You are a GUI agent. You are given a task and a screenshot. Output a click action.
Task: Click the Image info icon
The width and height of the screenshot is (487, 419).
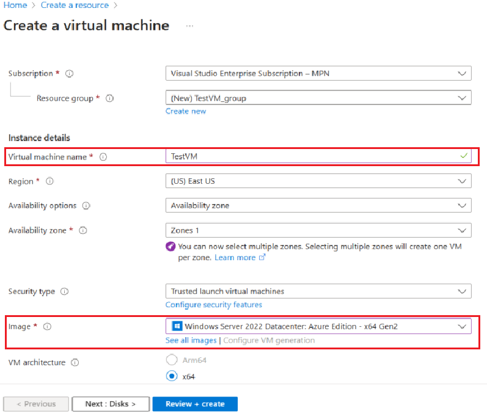tap(47, 327)
